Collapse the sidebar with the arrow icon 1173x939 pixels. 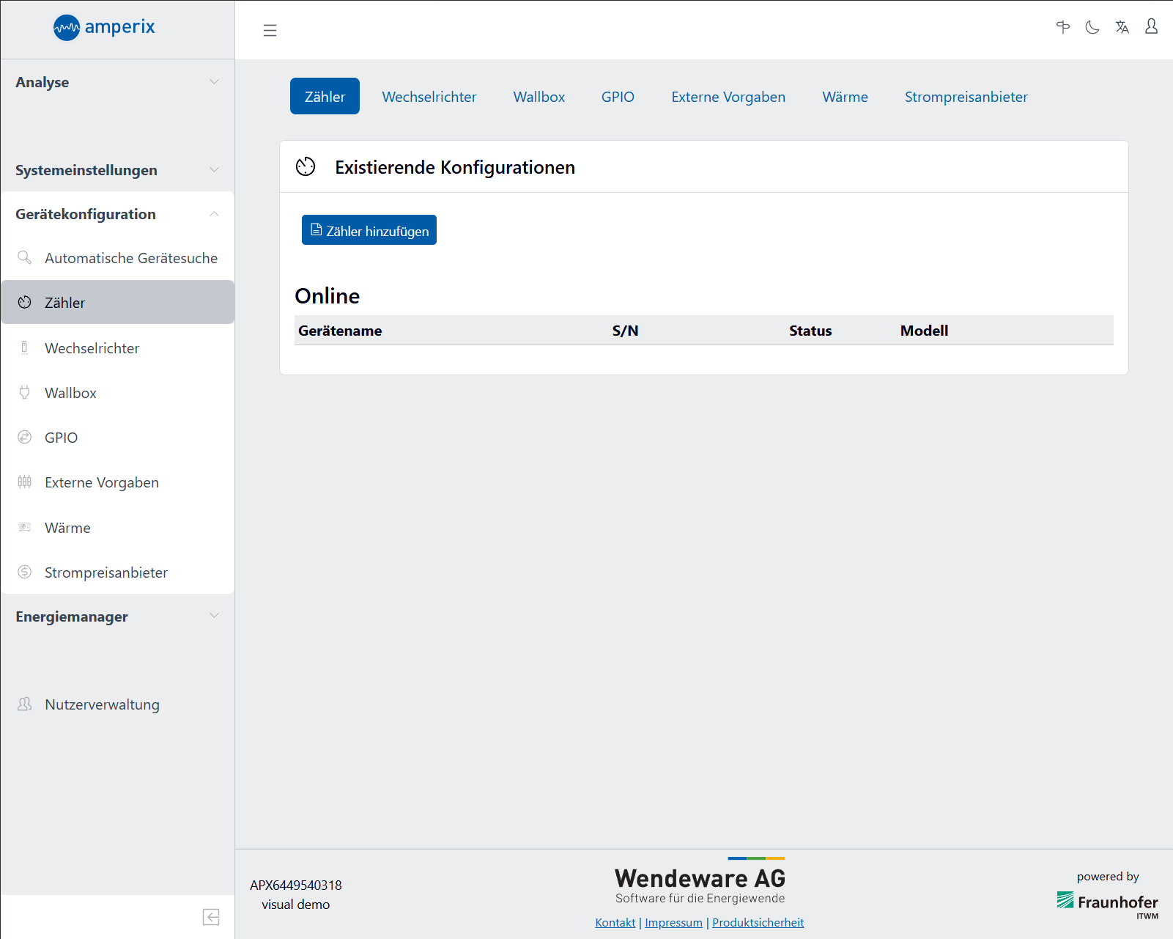coord(211,917)
